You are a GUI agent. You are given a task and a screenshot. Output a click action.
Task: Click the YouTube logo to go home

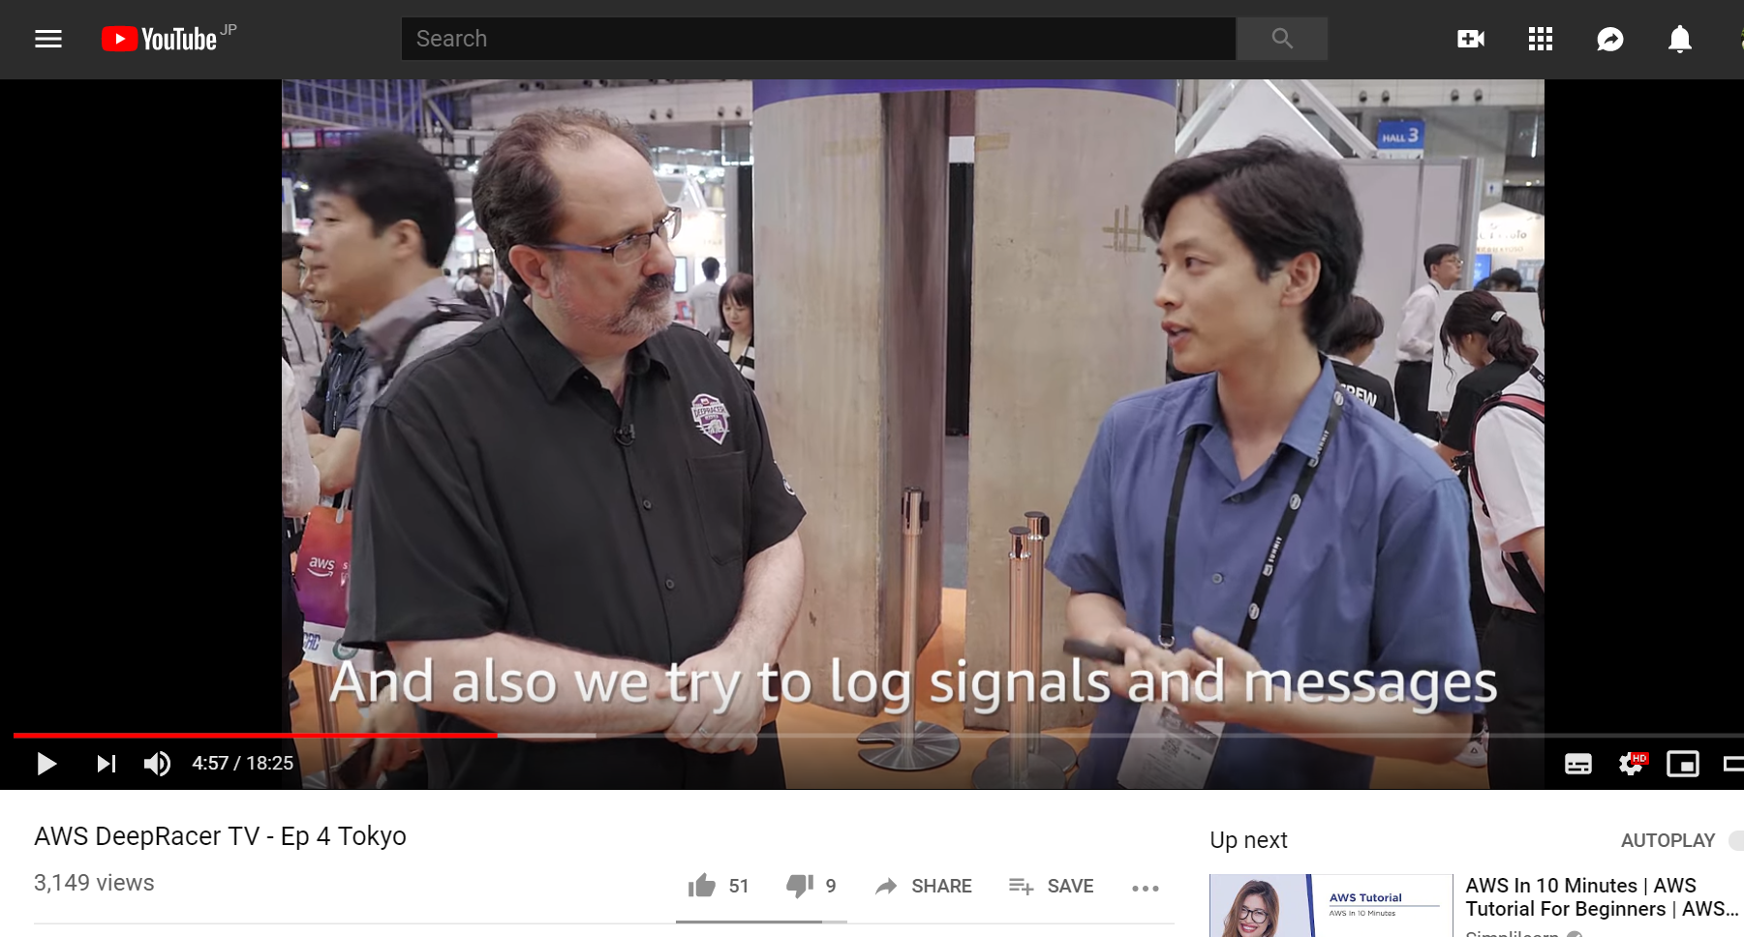(161, 39)
